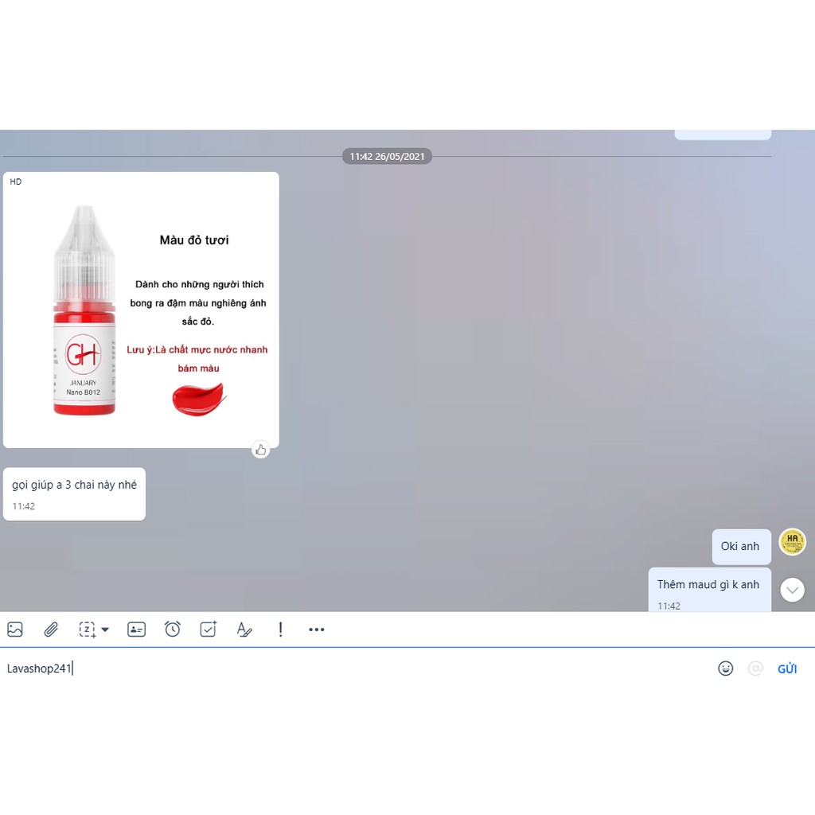Screen dimensions: 815x815
Task: Select the screen capture tool
Action: point(87,630)
